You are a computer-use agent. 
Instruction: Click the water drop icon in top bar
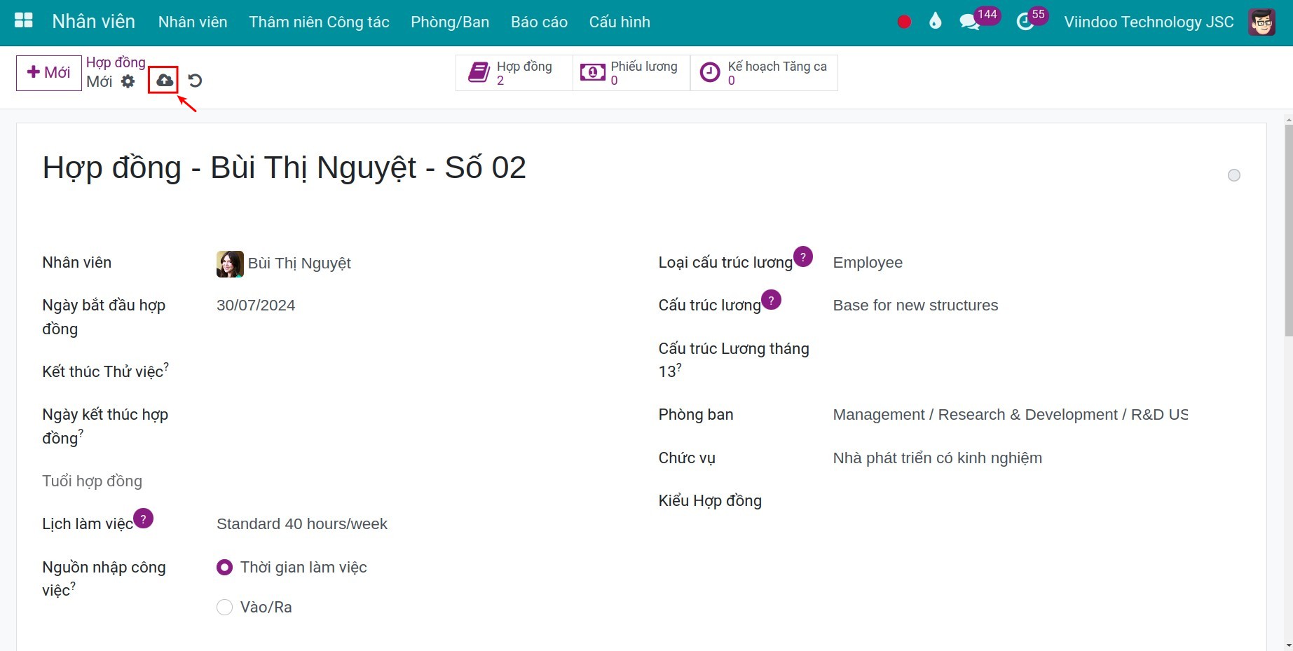(935, 22)
